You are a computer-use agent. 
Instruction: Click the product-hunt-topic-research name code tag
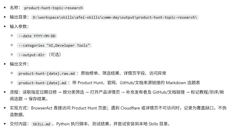(x=54, y=8)
